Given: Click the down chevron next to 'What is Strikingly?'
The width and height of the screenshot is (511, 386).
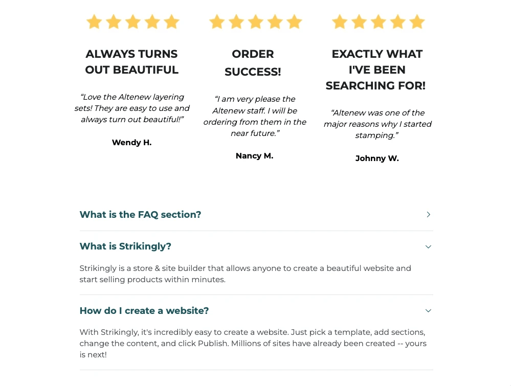Looking at the screenshot, I should point(428,246).
